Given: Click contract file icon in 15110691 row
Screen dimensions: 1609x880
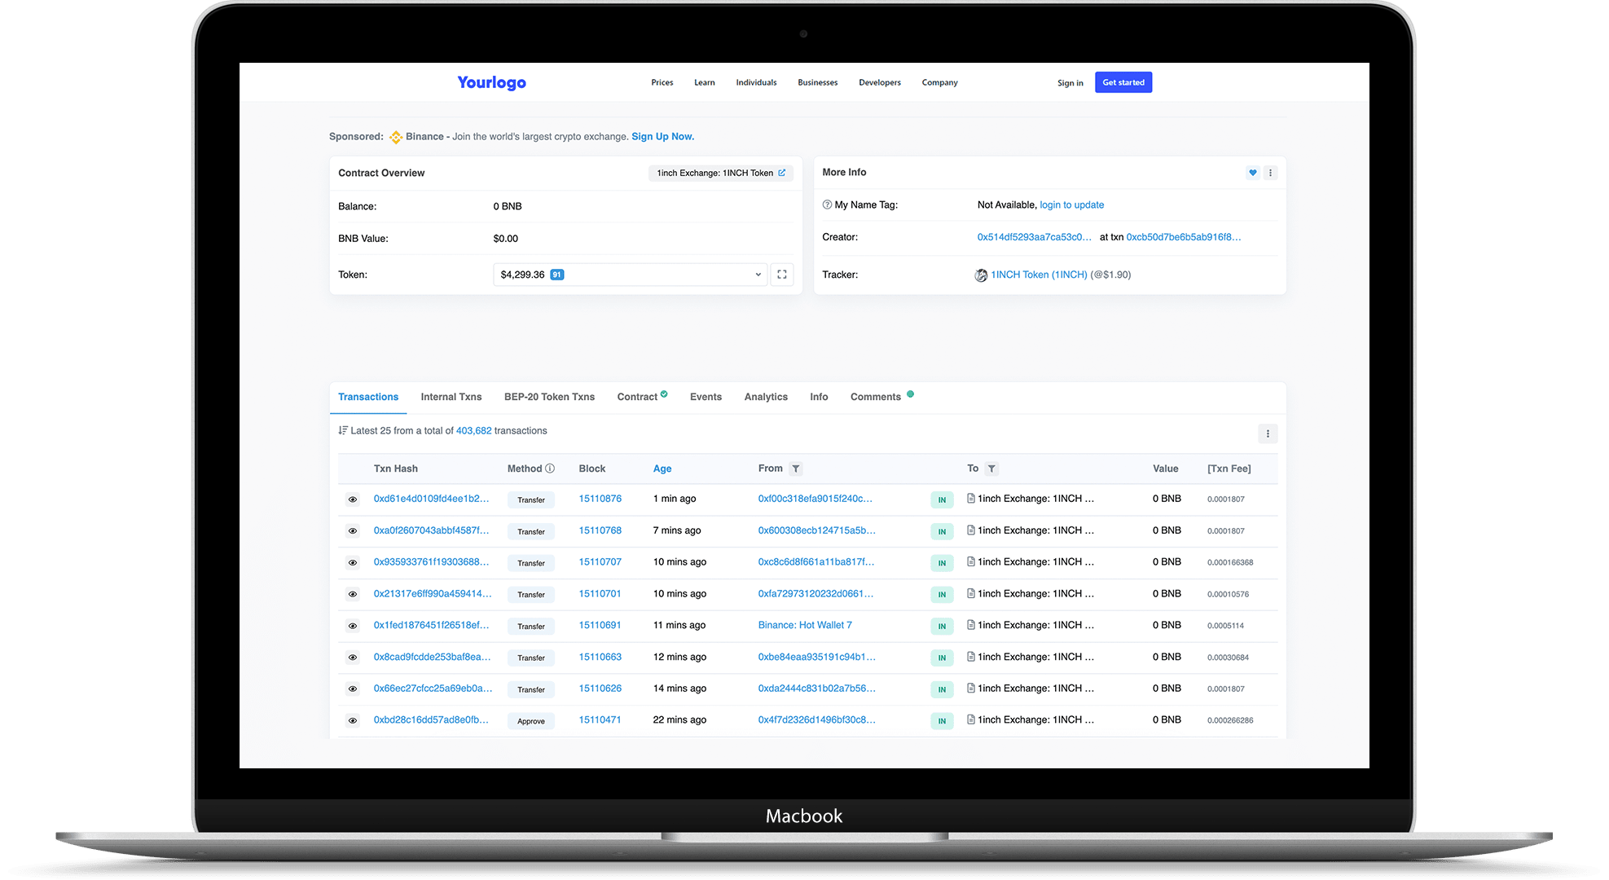Looking at the screenshot, I should pos(971,625).
